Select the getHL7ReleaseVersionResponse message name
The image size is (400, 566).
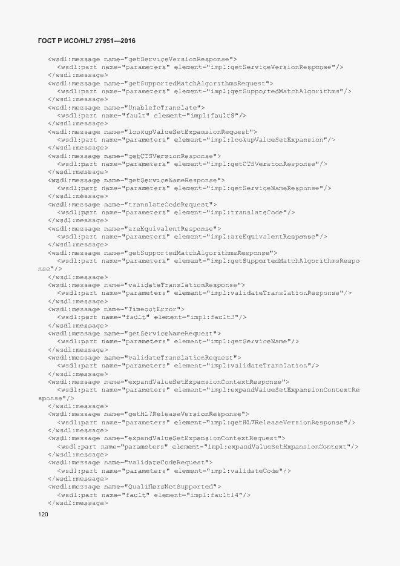(x=185, y=414)
